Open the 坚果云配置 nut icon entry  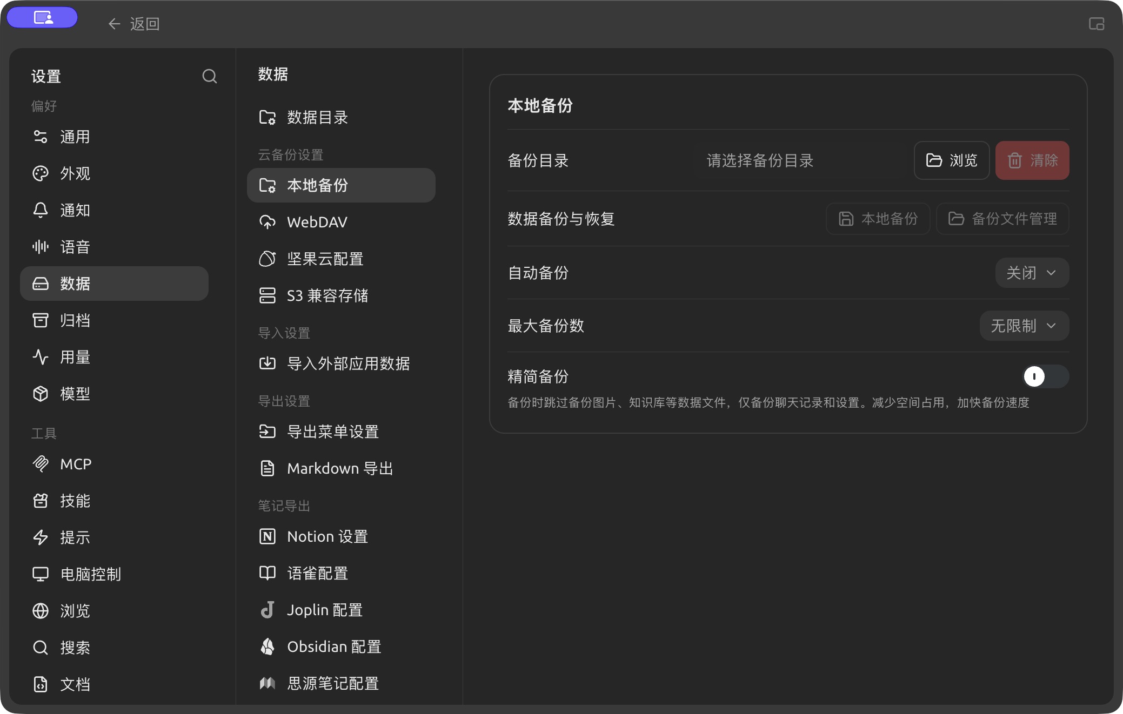click(x=268, y=259)
